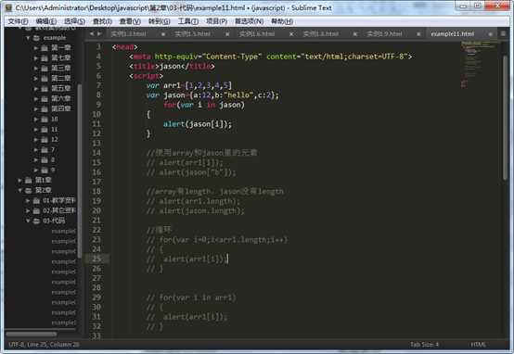Click the 第一章 folder icon
Image resolution: width=514 pixels, height=354 pixels.
45,48
